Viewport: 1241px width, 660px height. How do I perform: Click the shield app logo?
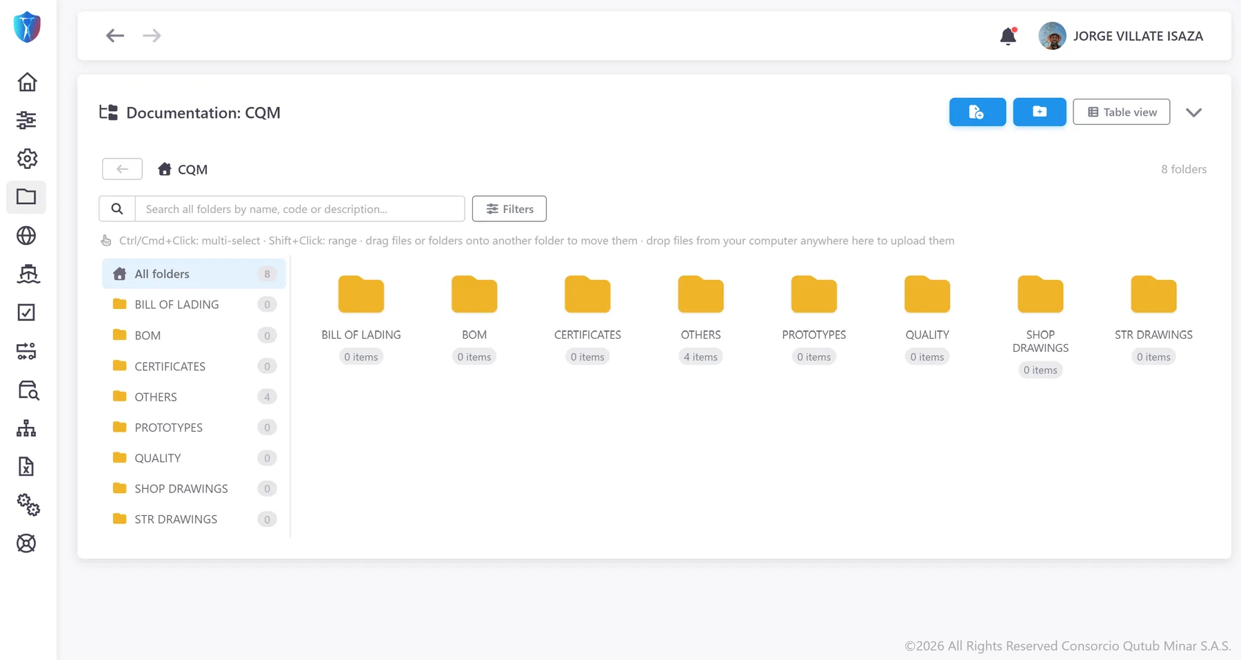pos(27,27)
